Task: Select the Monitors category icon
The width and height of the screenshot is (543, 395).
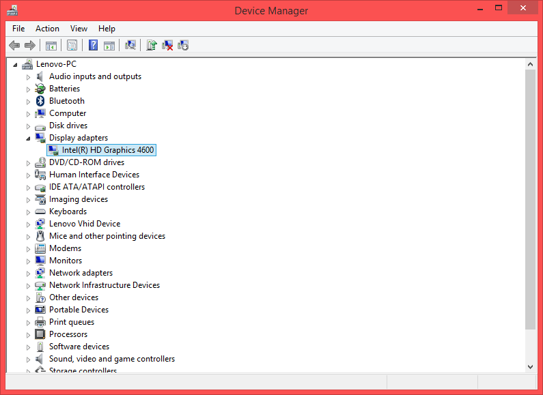Action: click(x=40, y=261)
